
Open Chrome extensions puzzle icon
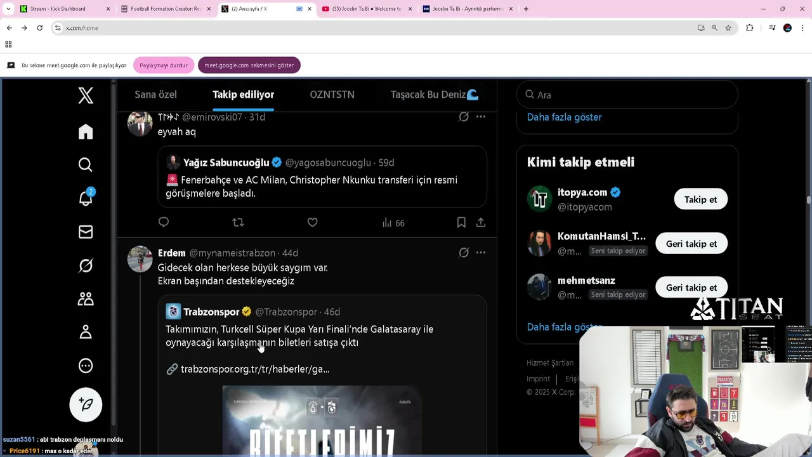(750, 28)
